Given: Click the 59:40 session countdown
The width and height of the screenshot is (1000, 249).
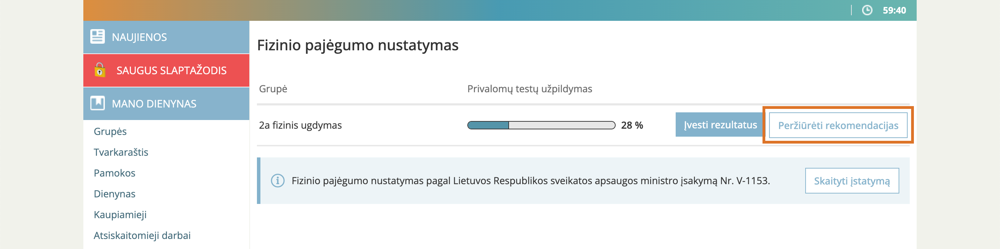Looking at the screenshot, I should tap(894, 10).
